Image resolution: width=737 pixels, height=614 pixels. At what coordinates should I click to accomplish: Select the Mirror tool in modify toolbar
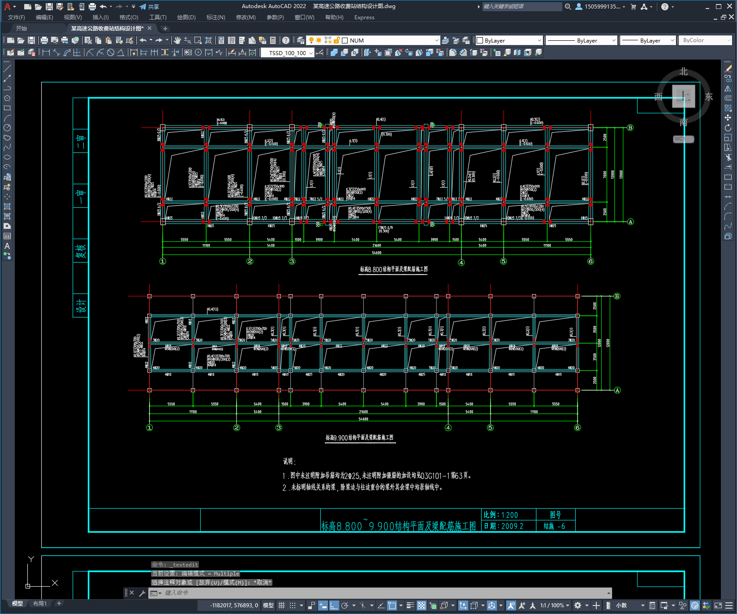click(728, 88)
